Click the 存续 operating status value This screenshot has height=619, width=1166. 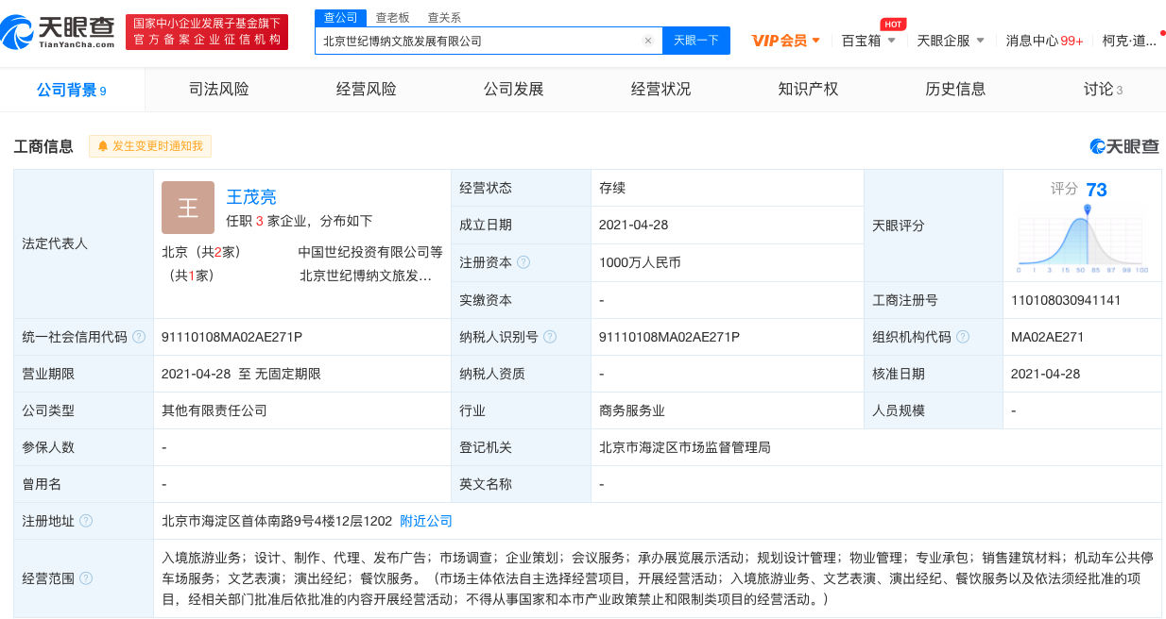pyautogui.click(x=612, y=188)
